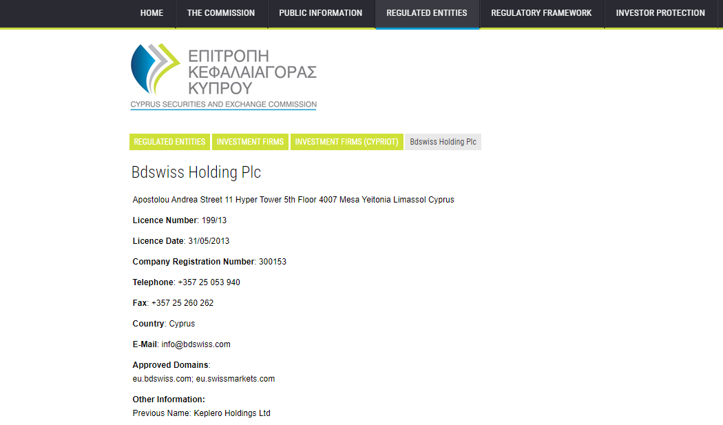
Task: Click the eu.swissmarkets.com domain text
Action: coord(235,379)
